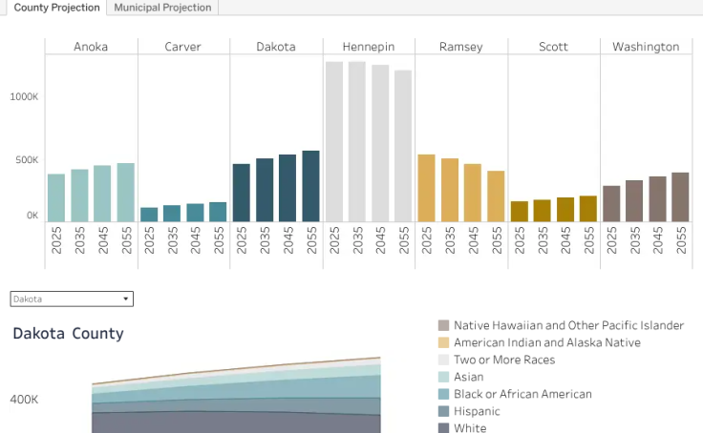The image size is (703, 433).
Task: Select Washington's 2035 bar
Action: 634,201
